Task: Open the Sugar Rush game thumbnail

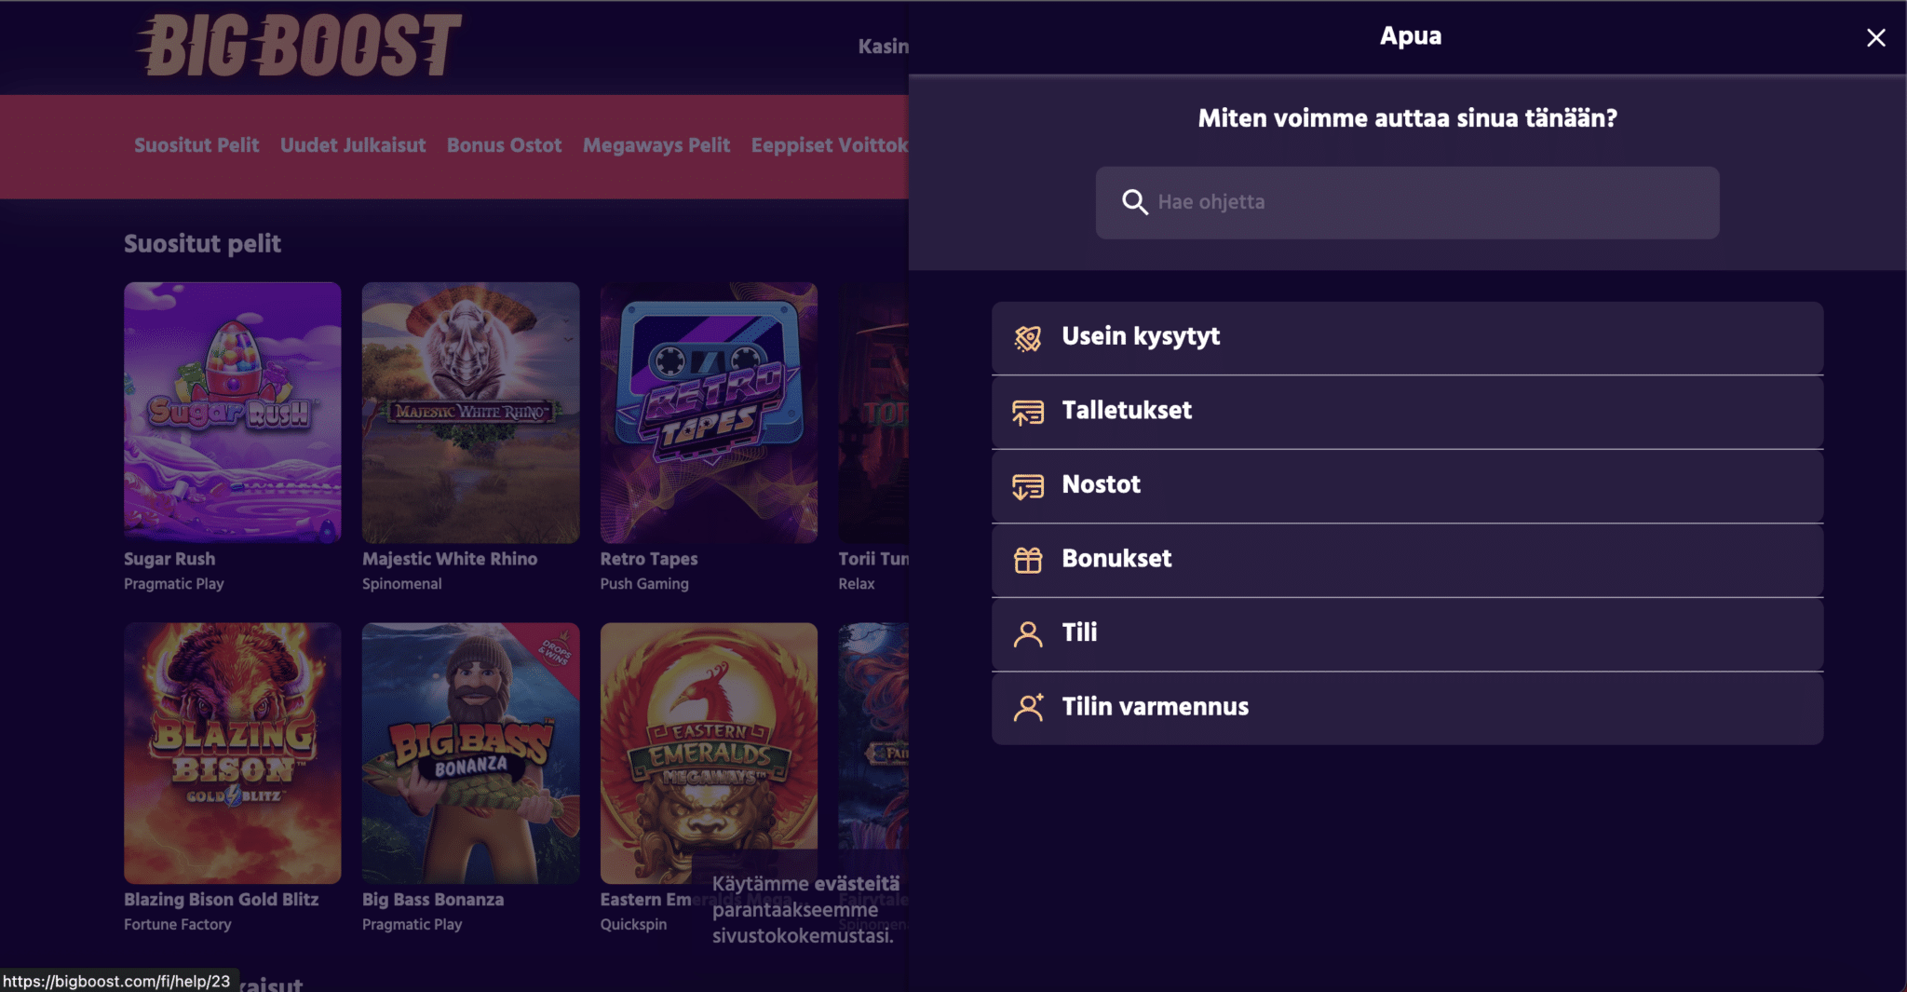Action: [233, 413]
